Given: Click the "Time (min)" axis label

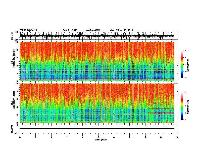Looking at the screenshot, I should click(101, 140).
